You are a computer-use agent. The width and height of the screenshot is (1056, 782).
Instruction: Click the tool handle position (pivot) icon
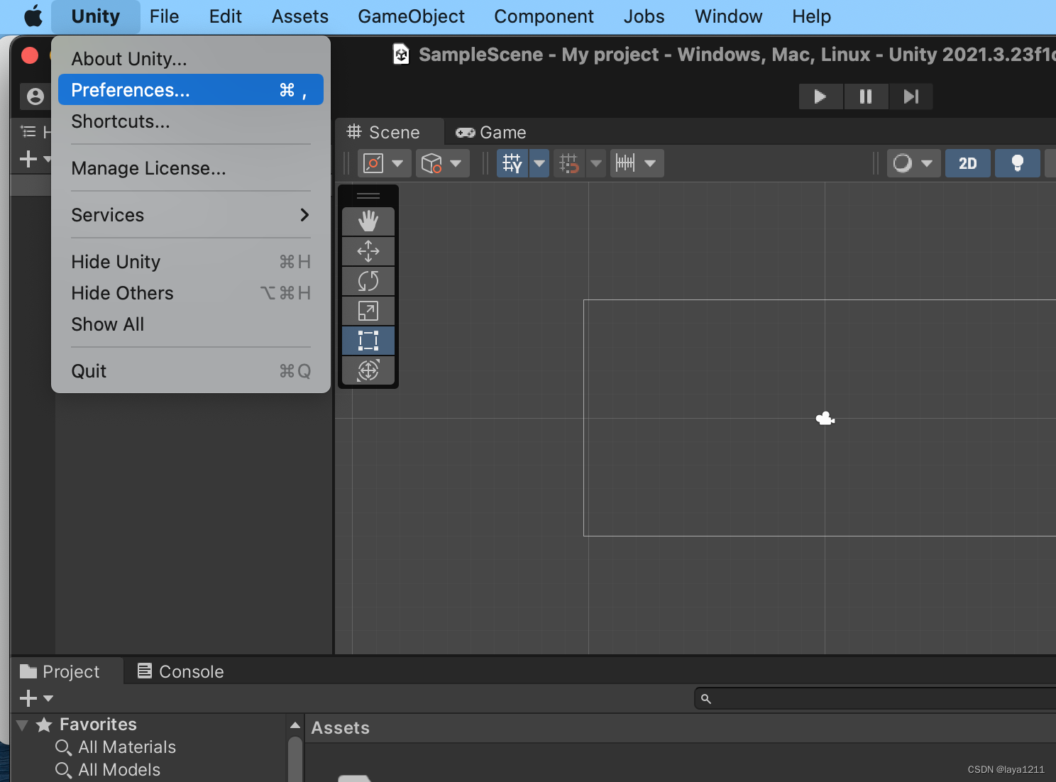coord(373,163)
